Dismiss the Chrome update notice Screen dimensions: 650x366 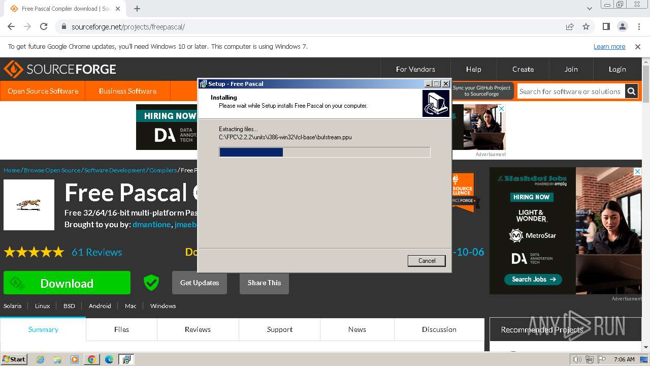(x=638, y=47)
